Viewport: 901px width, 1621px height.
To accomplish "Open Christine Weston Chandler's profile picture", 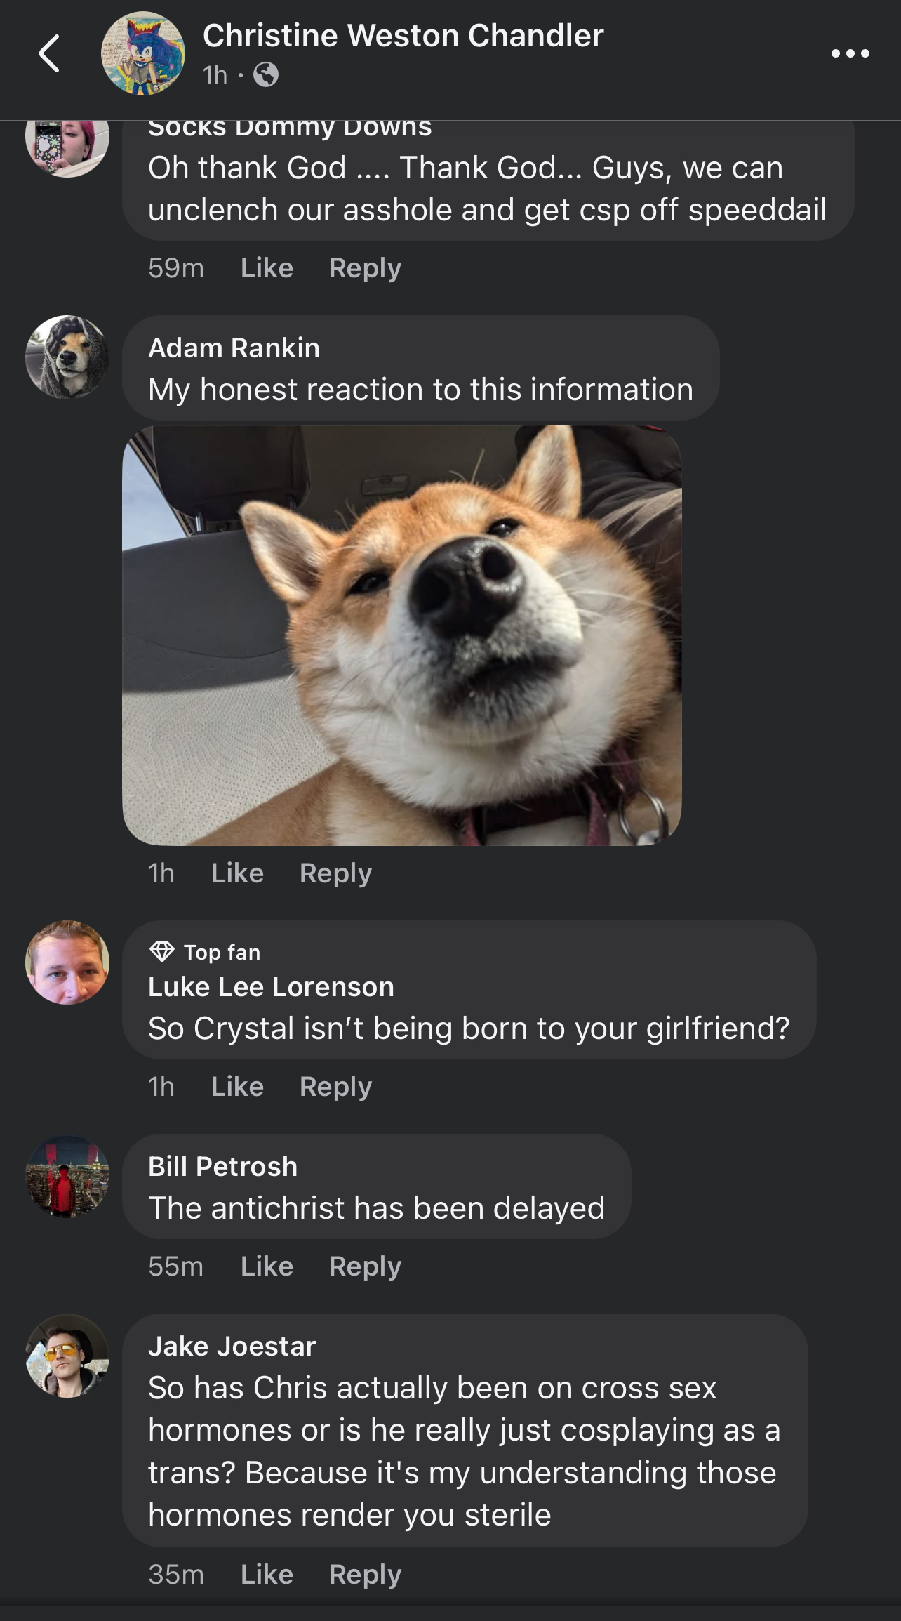I will pyautogui.click(x=143, y=53).
